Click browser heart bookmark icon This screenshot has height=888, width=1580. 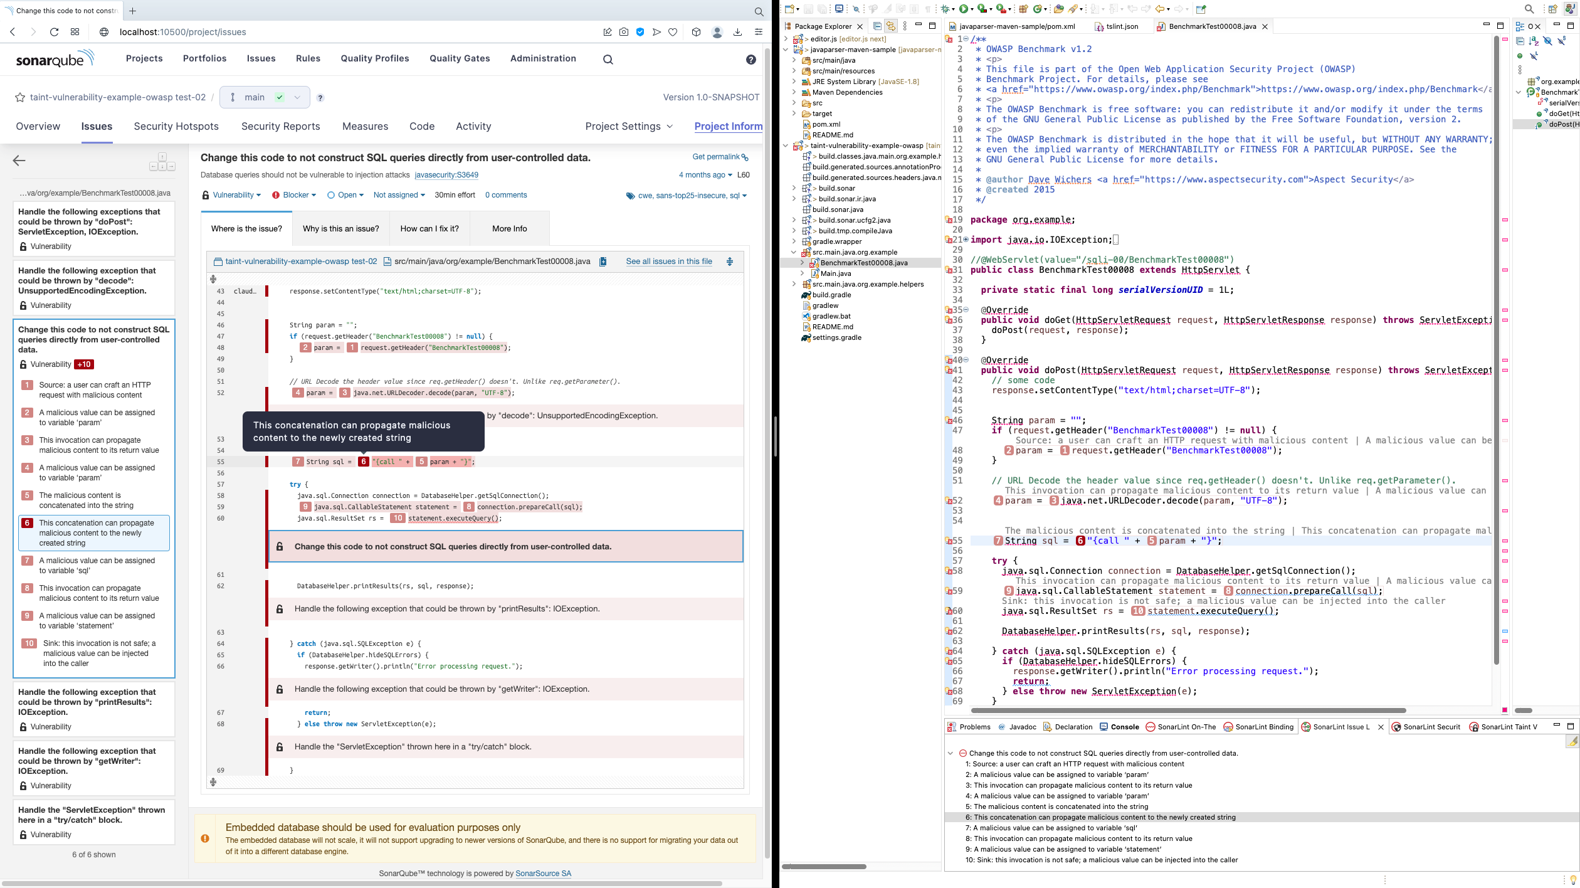[x=673, y=32]
